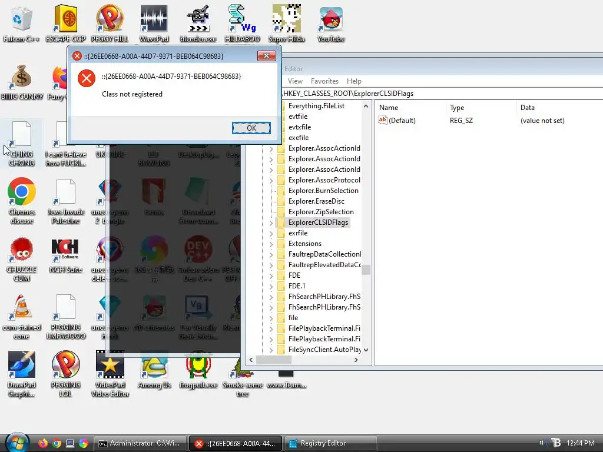Click the (Default) value string icon
The image size is (603, 452).
click(382, 120)
